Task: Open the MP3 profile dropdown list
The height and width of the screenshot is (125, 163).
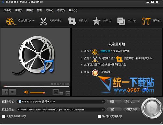Action: (x=103, y=102)
